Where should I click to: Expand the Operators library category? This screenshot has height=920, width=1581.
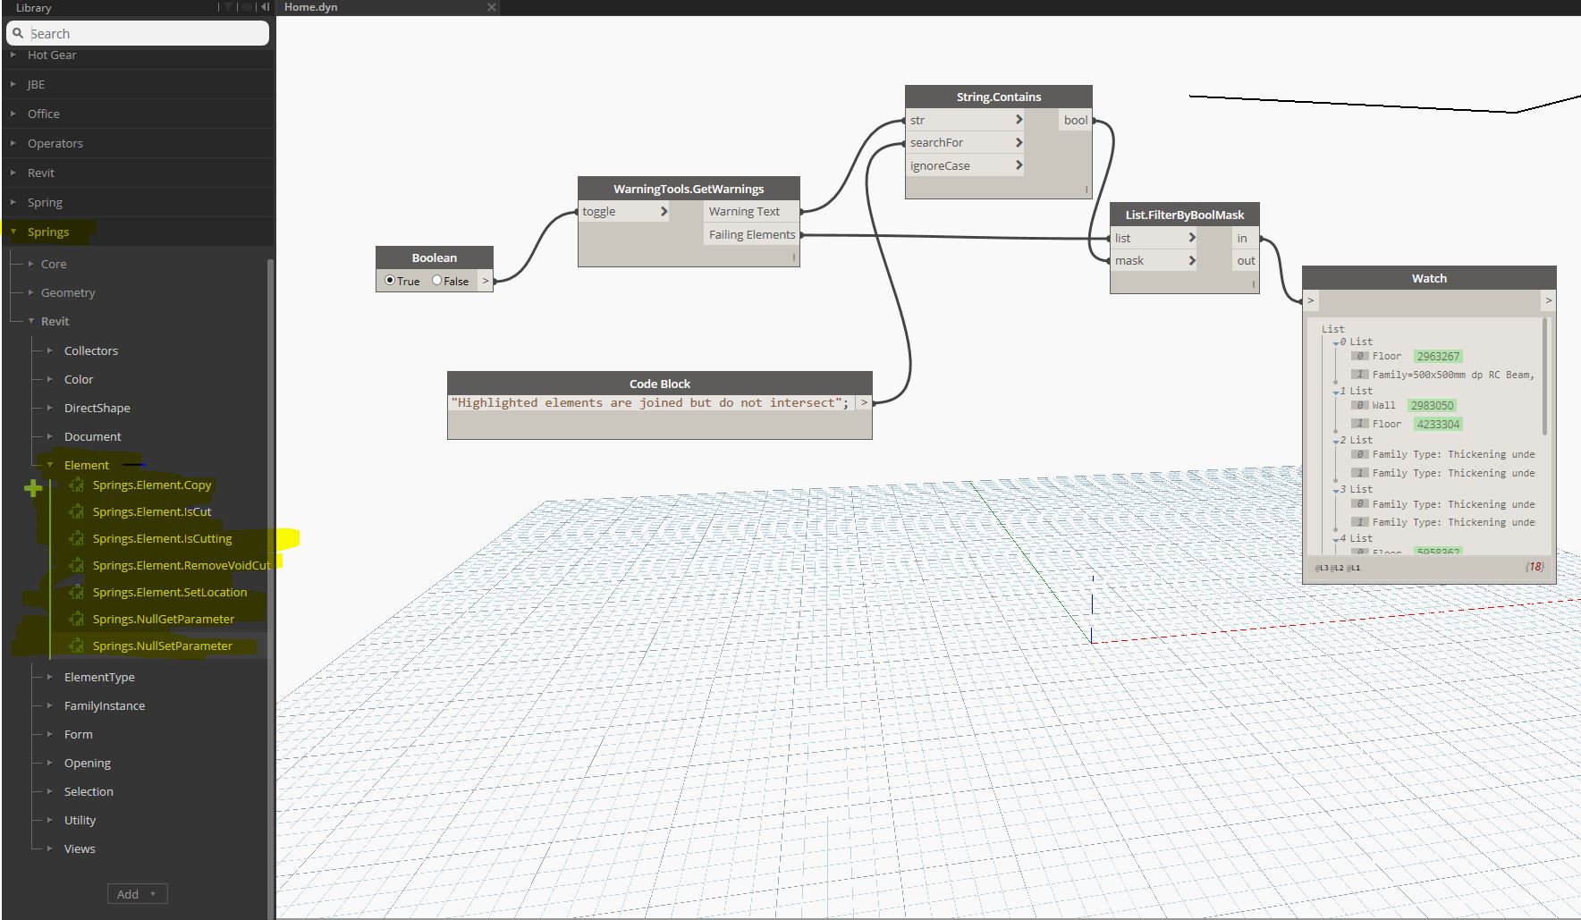tap(13, 143)
